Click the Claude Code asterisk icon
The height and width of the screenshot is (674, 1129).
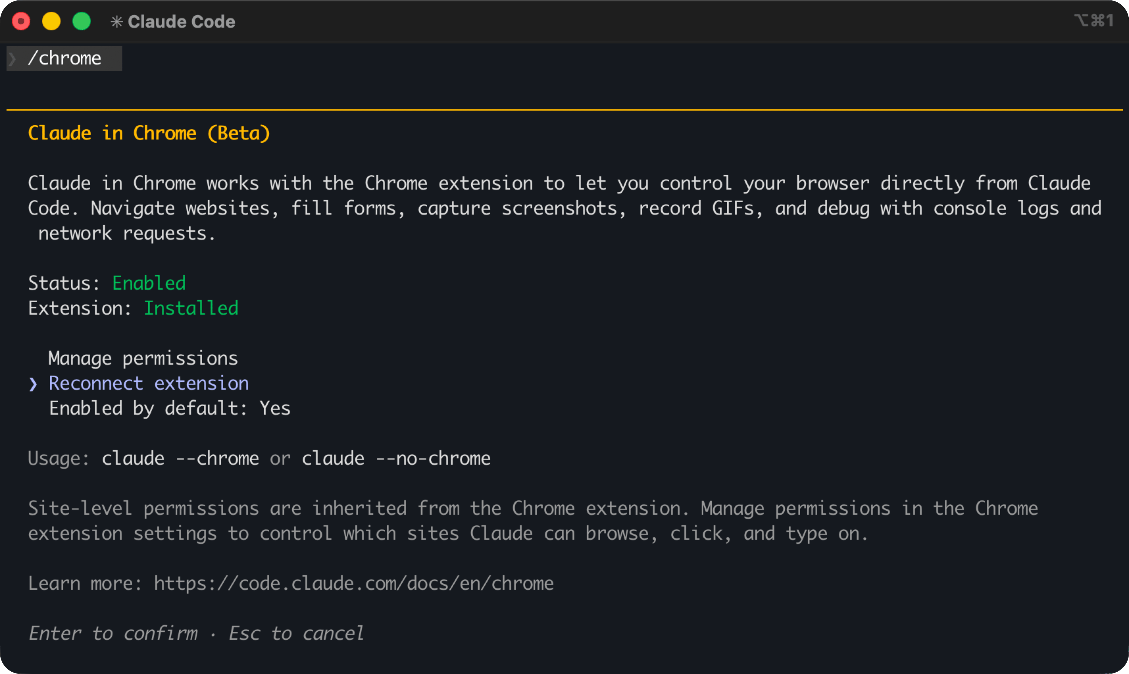pos(117,21)
